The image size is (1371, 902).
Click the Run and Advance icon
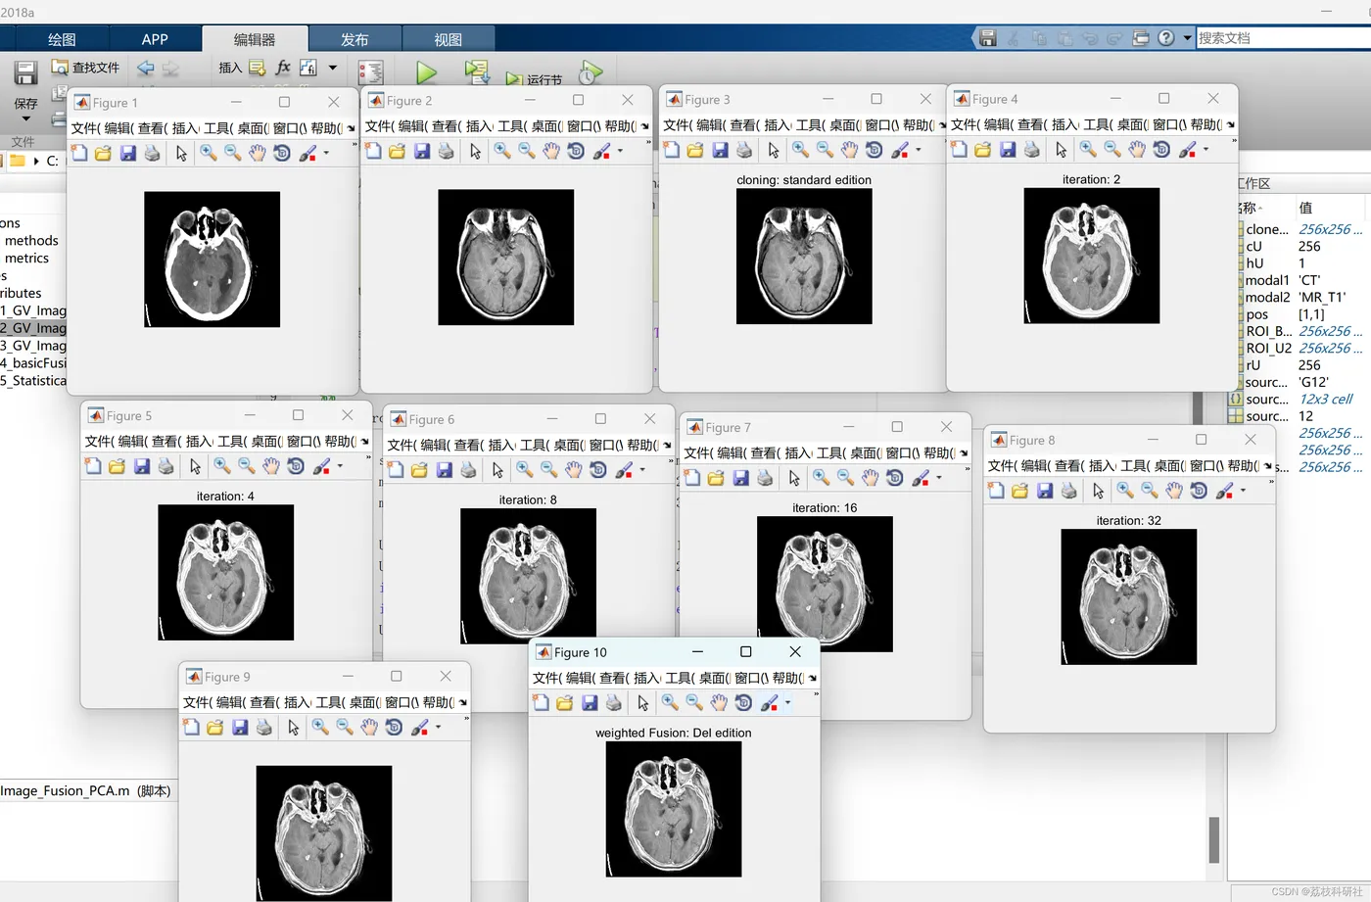coord(477,71)
